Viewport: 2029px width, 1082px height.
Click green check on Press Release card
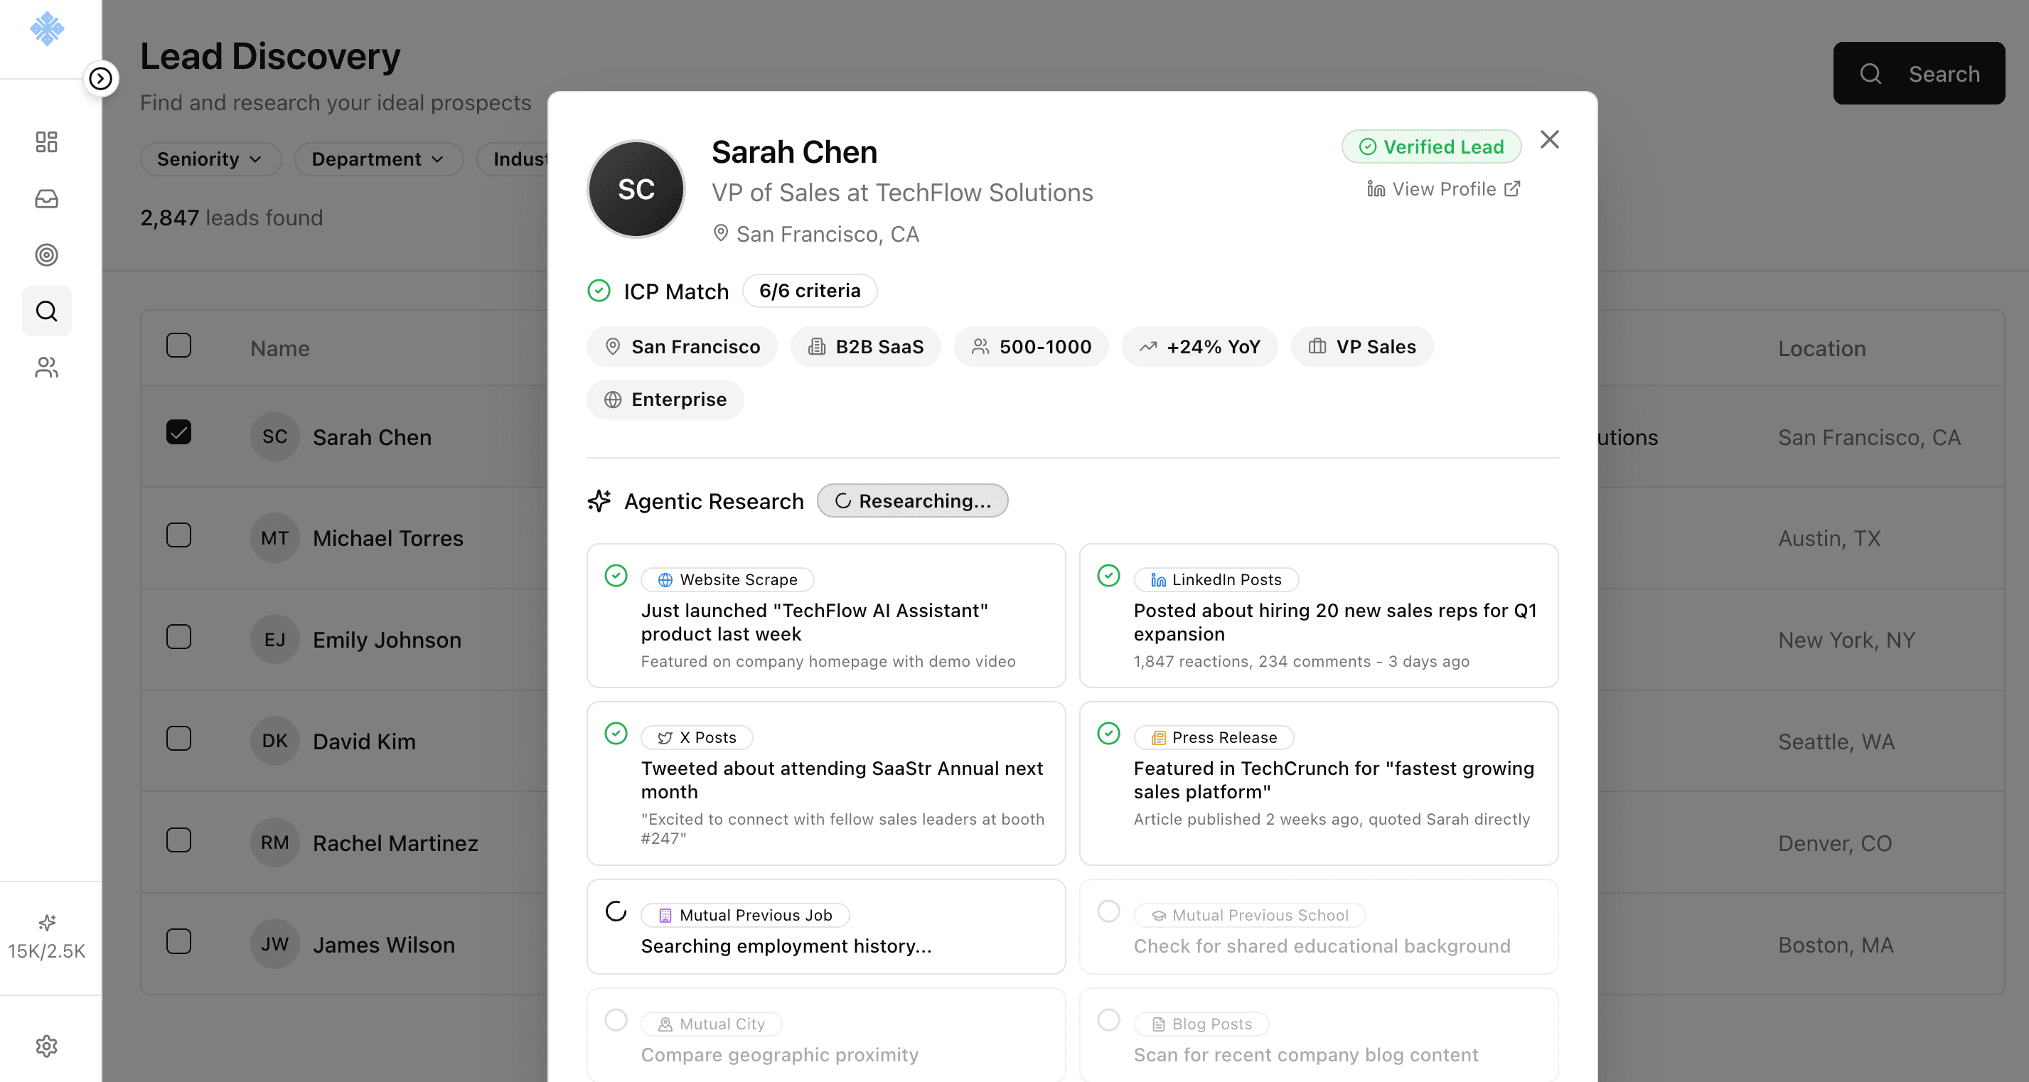[x=1108, y=733]
